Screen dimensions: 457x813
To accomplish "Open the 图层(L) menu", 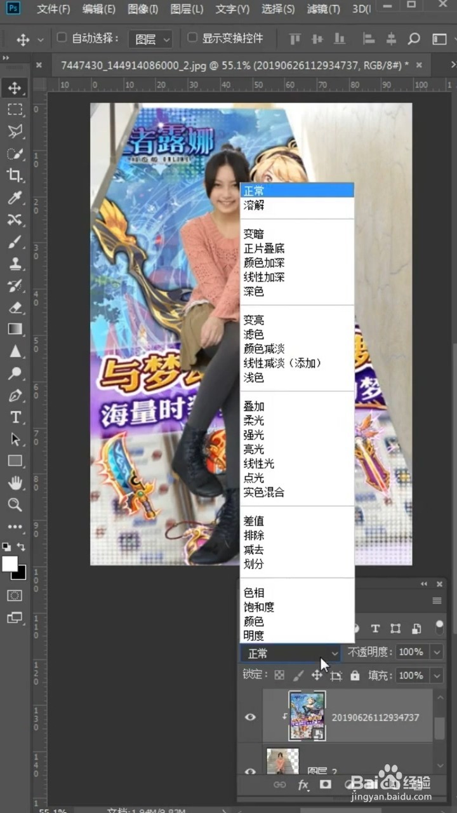I will [187, 10].
